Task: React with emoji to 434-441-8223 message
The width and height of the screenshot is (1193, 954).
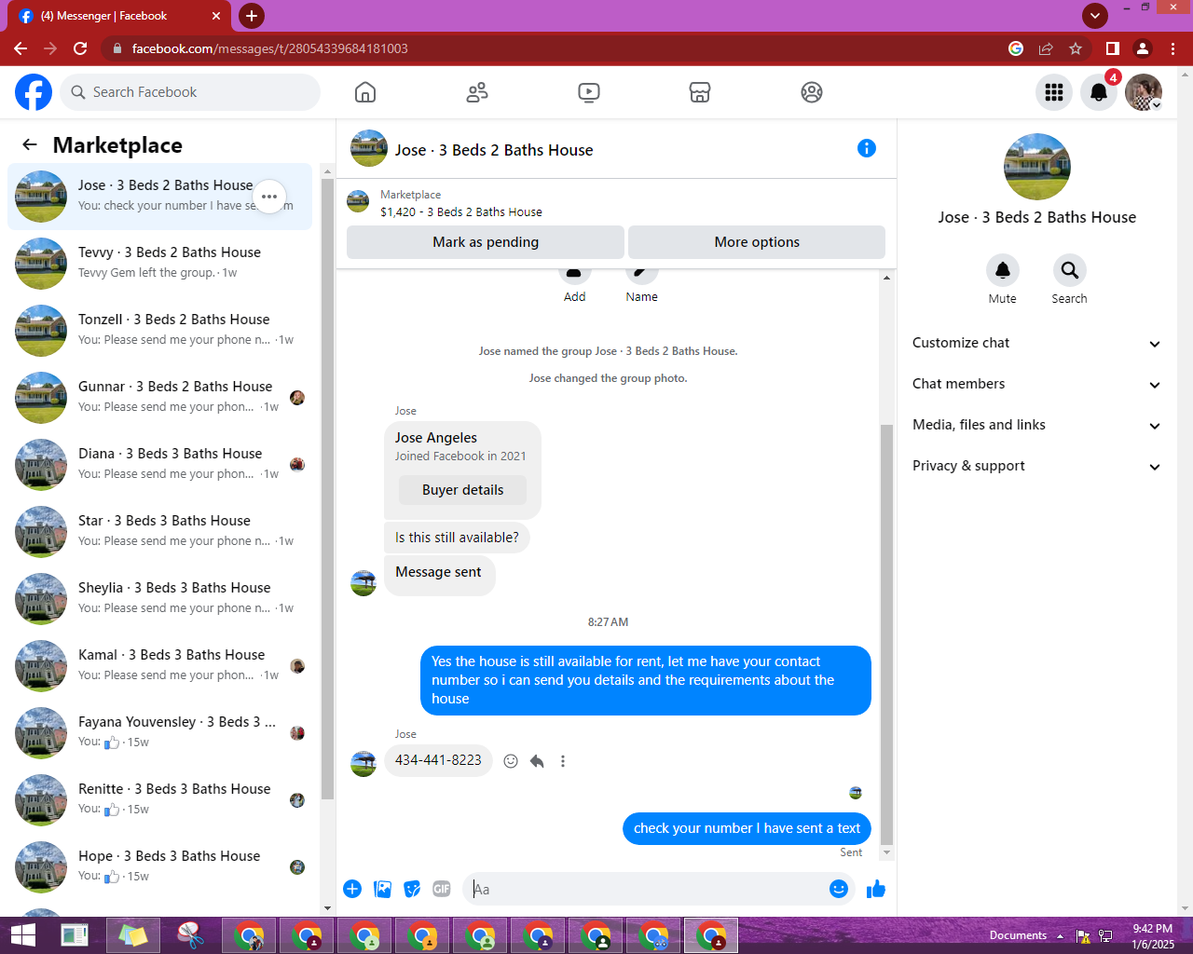Action: (511, 761)
